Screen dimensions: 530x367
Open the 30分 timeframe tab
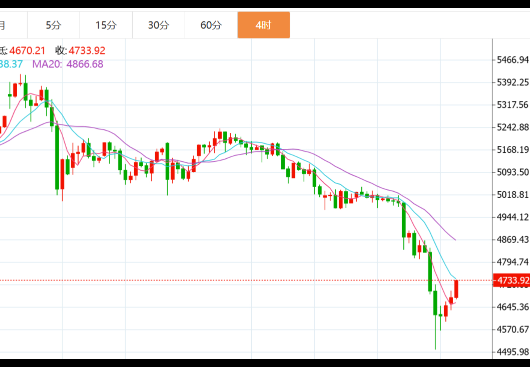click(158, 25)
